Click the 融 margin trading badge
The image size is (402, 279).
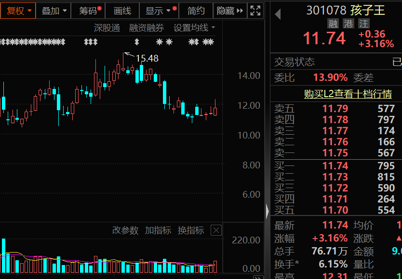click(x=333, y=23)
